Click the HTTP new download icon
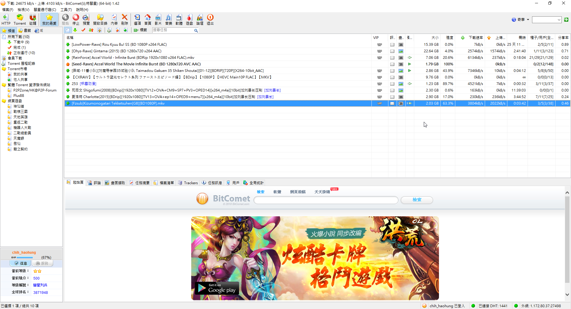Viewport: 571px width, 309px height. [6, 20]
